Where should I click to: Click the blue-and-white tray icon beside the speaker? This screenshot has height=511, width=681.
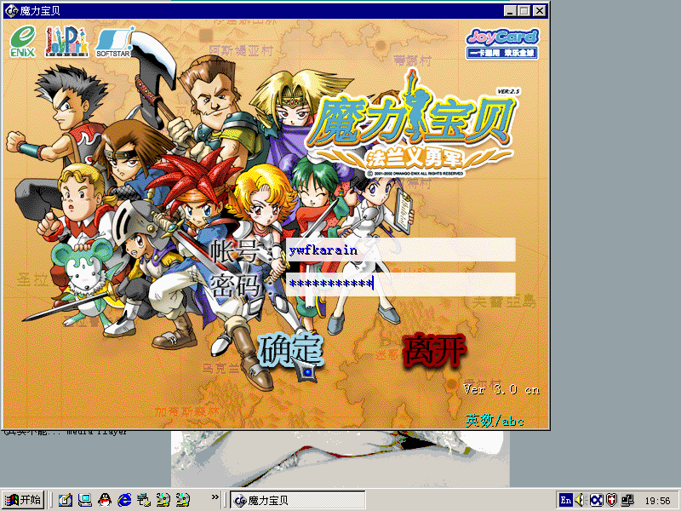tap(596, 500)
